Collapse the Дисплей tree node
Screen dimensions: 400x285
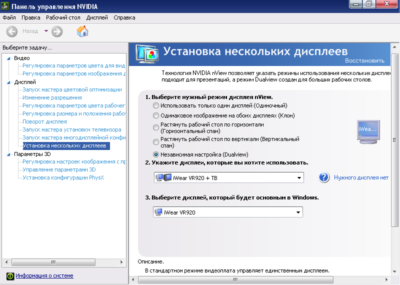[8, 82]
